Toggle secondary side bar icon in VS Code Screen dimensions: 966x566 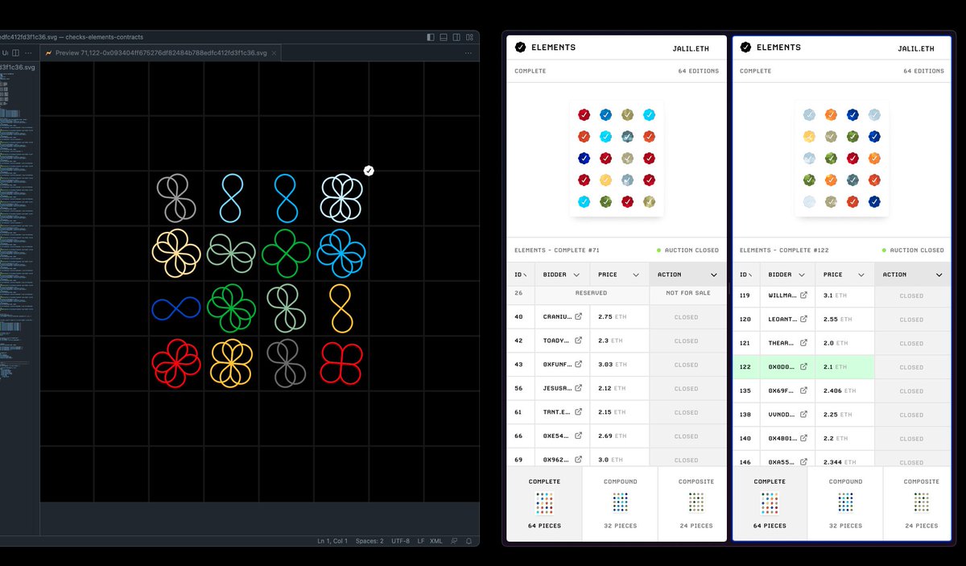pos(456,37)
